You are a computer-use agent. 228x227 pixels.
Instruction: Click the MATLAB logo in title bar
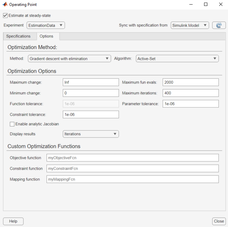(5, 4)
